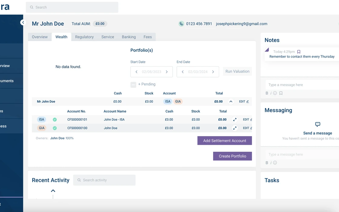
Task: Go to next End Date with right arrow
Action: [213, 72]
